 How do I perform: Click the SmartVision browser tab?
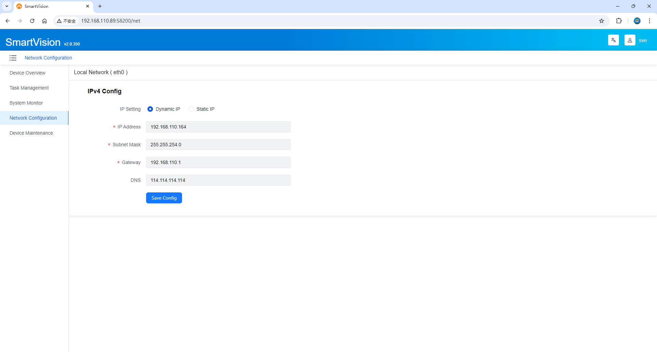point(53,6)
